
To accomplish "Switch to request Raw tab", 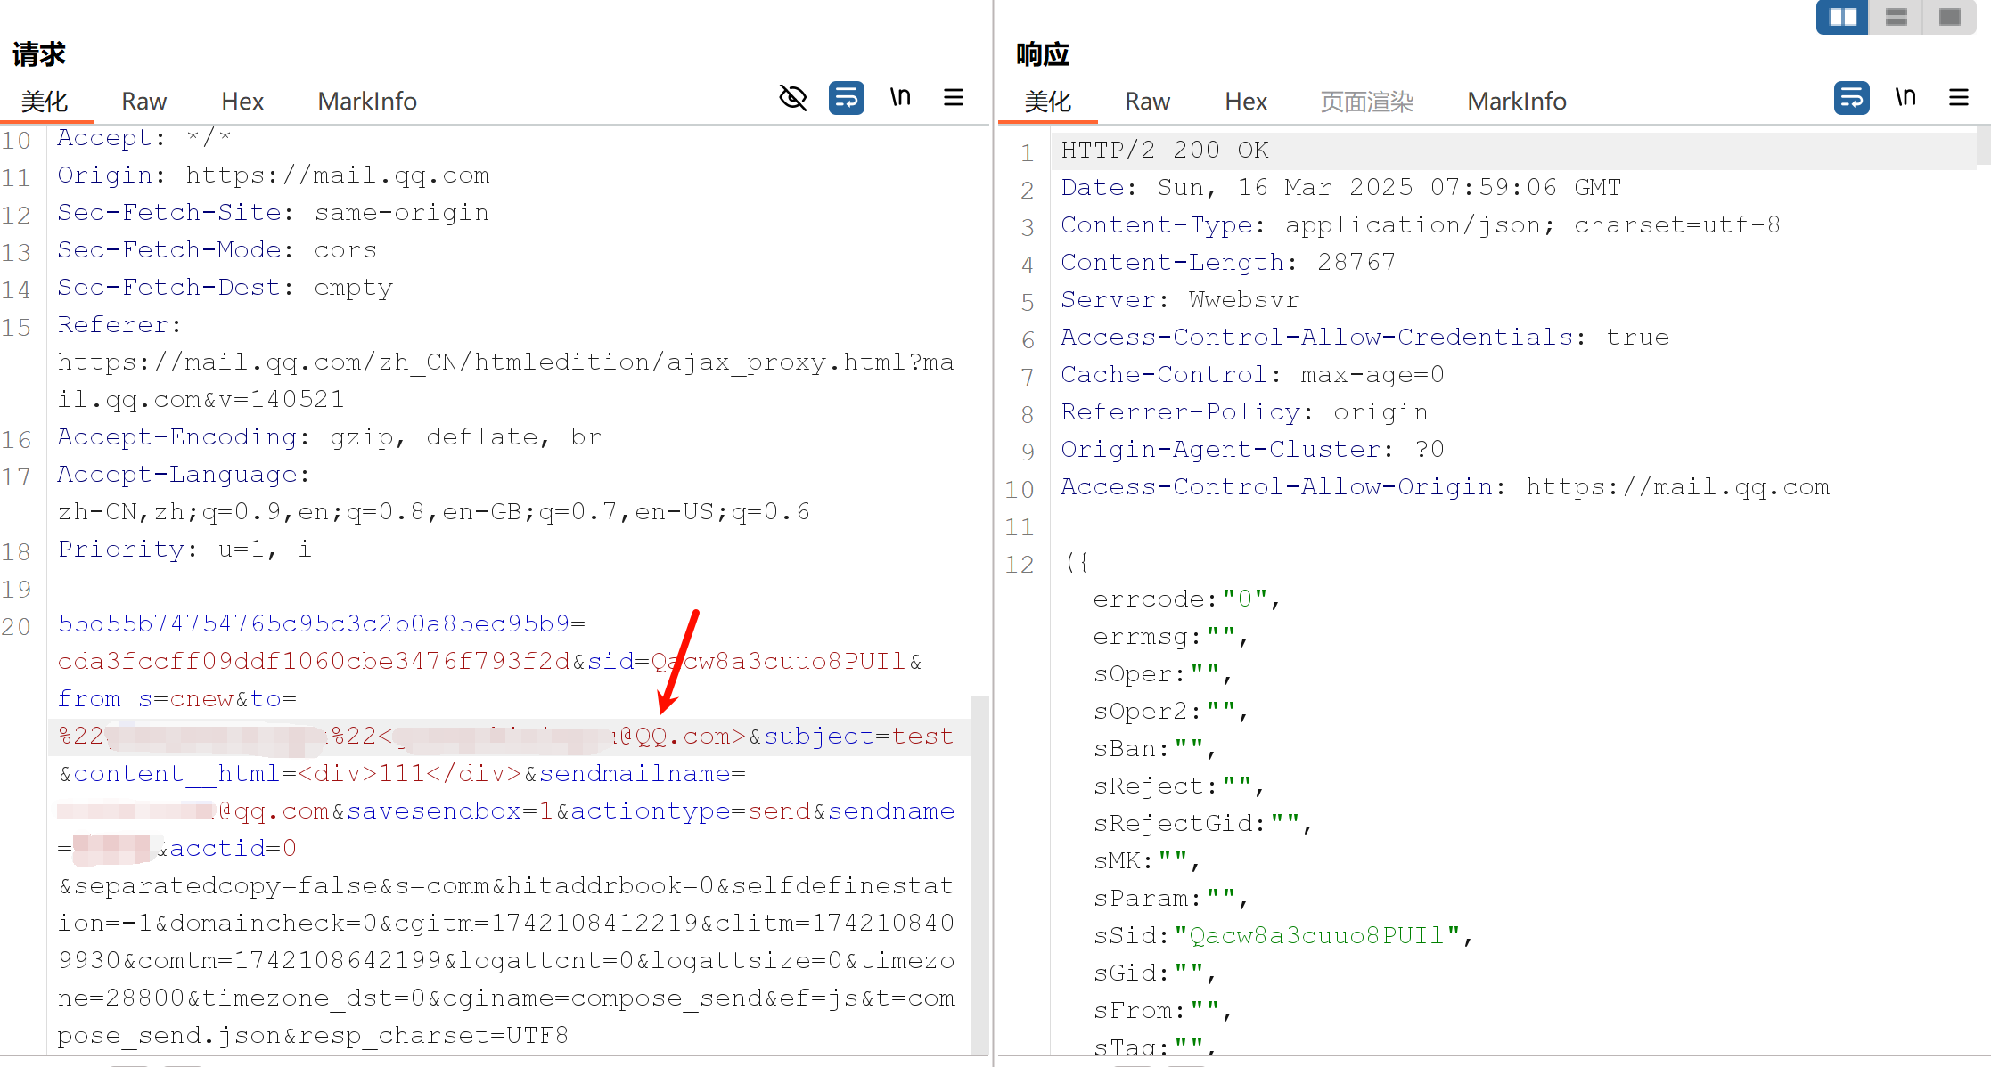I will coord(144,102).
